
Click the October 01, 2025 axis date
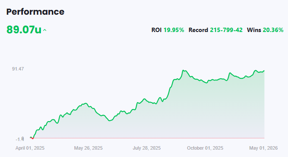(x=205, y=148)
